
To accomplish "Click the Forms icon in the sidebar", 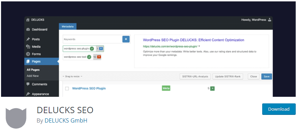I will tap(28, 54).
